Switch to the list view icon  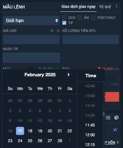click(108, 118)
